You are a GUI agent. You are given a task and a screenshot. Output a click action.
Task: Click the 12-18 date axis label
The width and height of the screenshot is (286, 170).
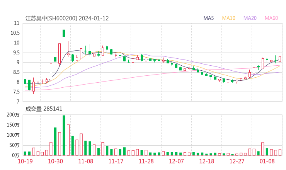(x=207, y=161)
